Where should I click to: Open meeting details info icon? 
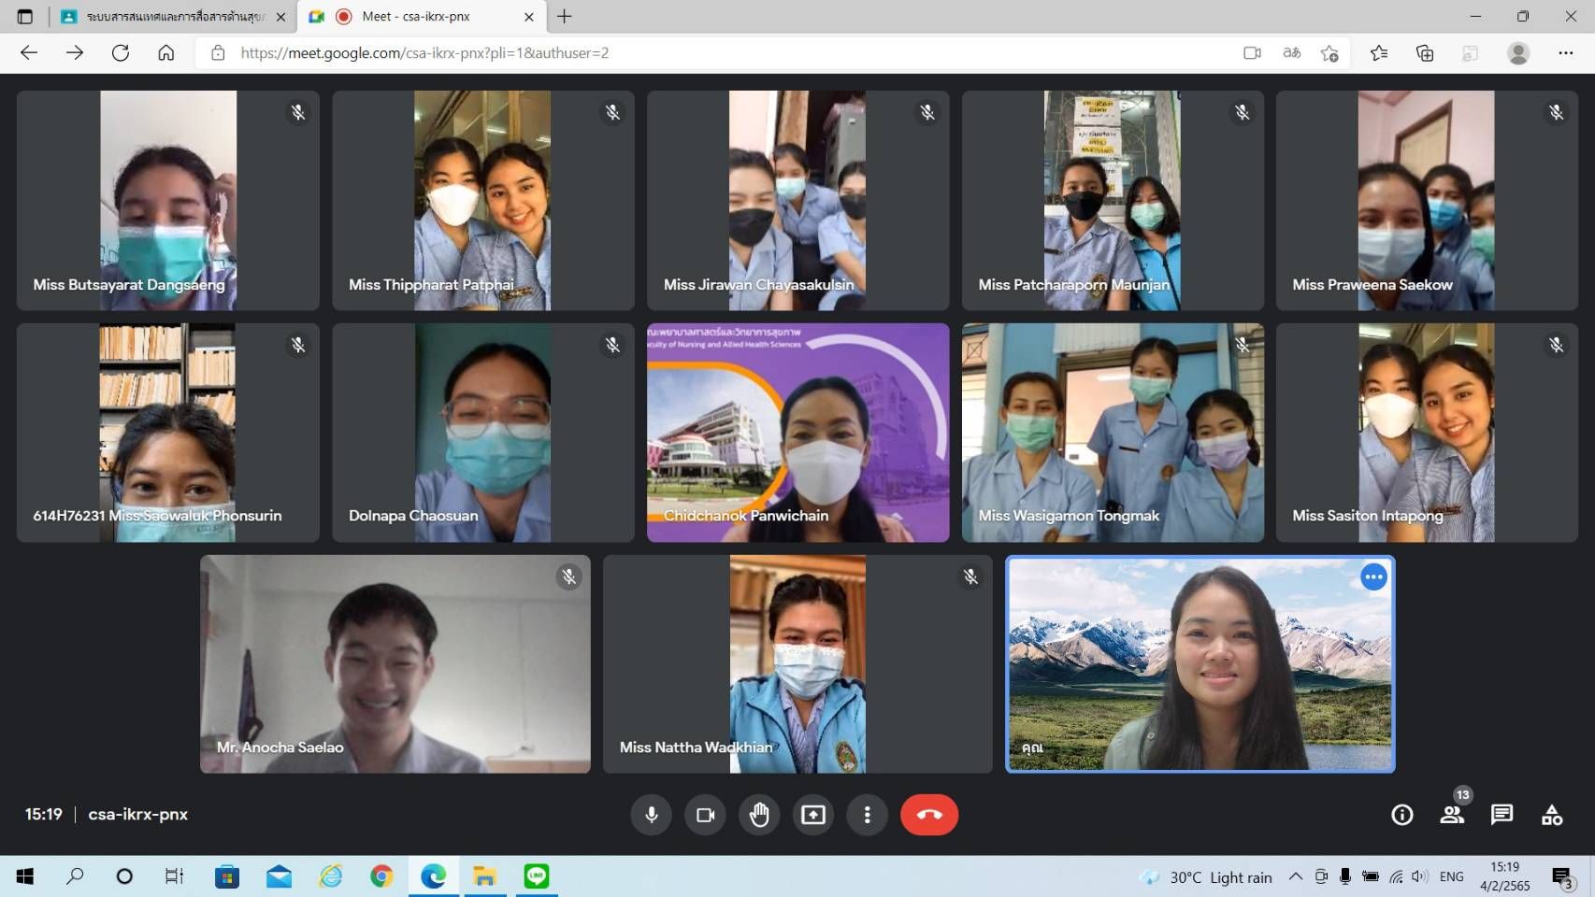(1401, 815)
